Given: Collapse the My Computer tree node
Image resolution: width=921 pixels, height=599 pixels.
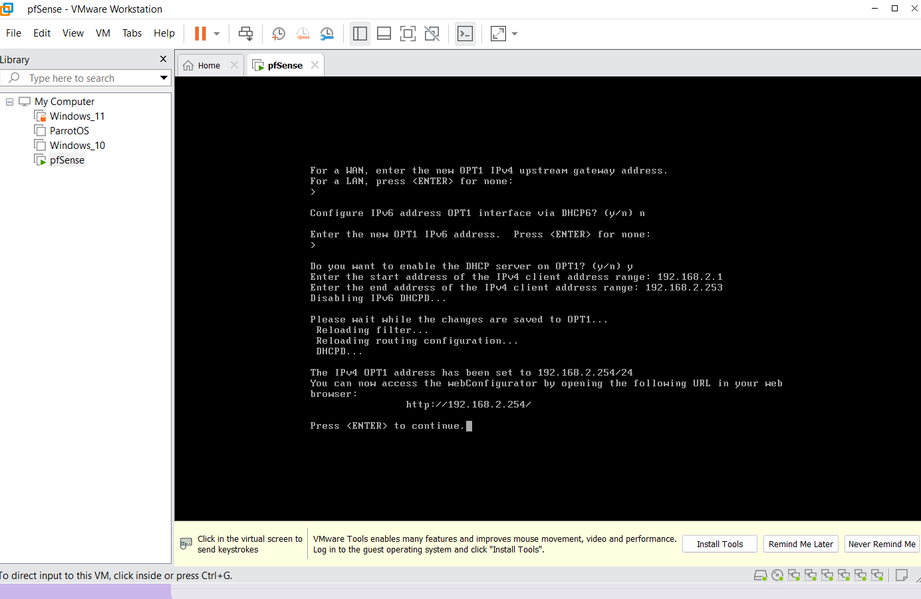Looking at the screenshot, I should [x=9, y=102].
